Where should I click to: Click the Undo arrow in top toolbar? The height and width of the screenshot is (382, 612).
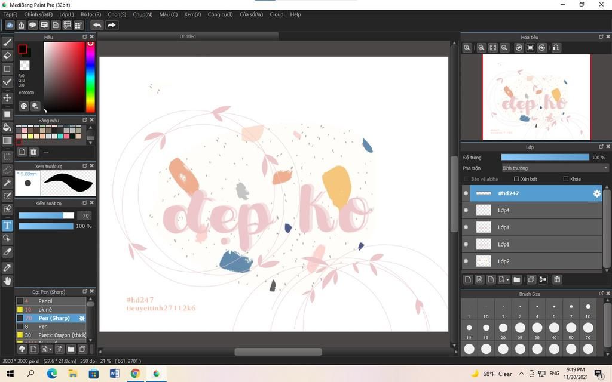click(97, 25)
